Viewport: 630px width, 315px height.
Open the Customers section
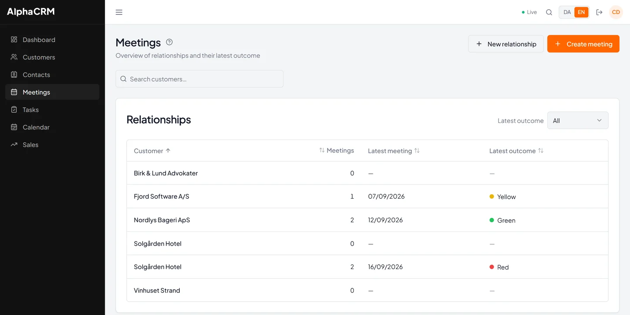pyautogui.click(x=52, y=57)
